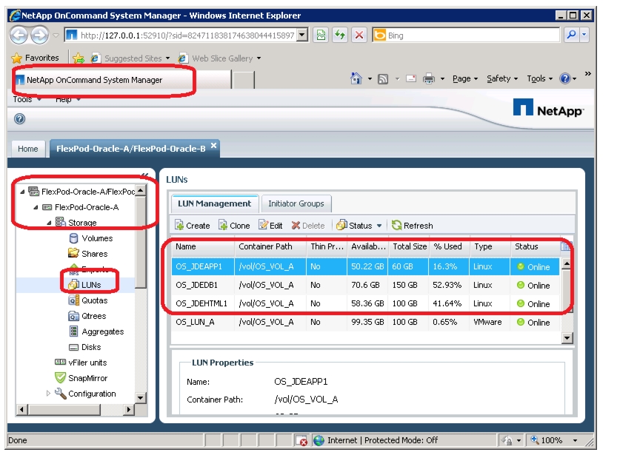Click the blue help icon below Tools menu
The image size is (620, 458).
pyautogui.click(x=19, y=118)
